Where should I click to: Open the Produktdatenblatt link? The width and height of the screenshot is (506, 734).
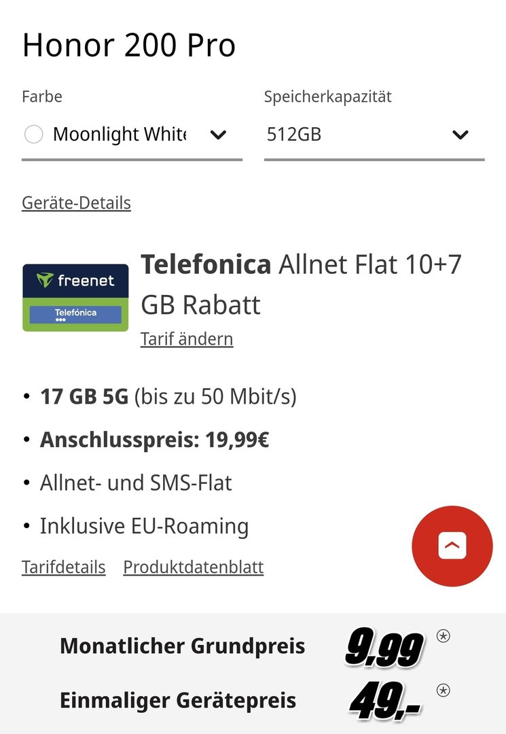(x=194, y=567)
